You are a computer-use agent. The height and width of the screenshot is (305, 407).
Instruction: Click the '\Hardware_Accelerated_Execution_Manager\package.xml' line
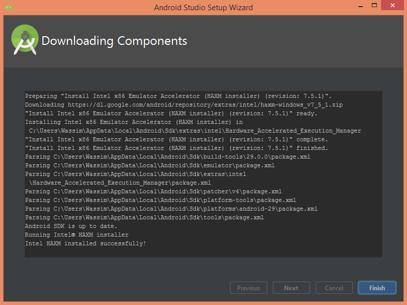coord(120,183)
